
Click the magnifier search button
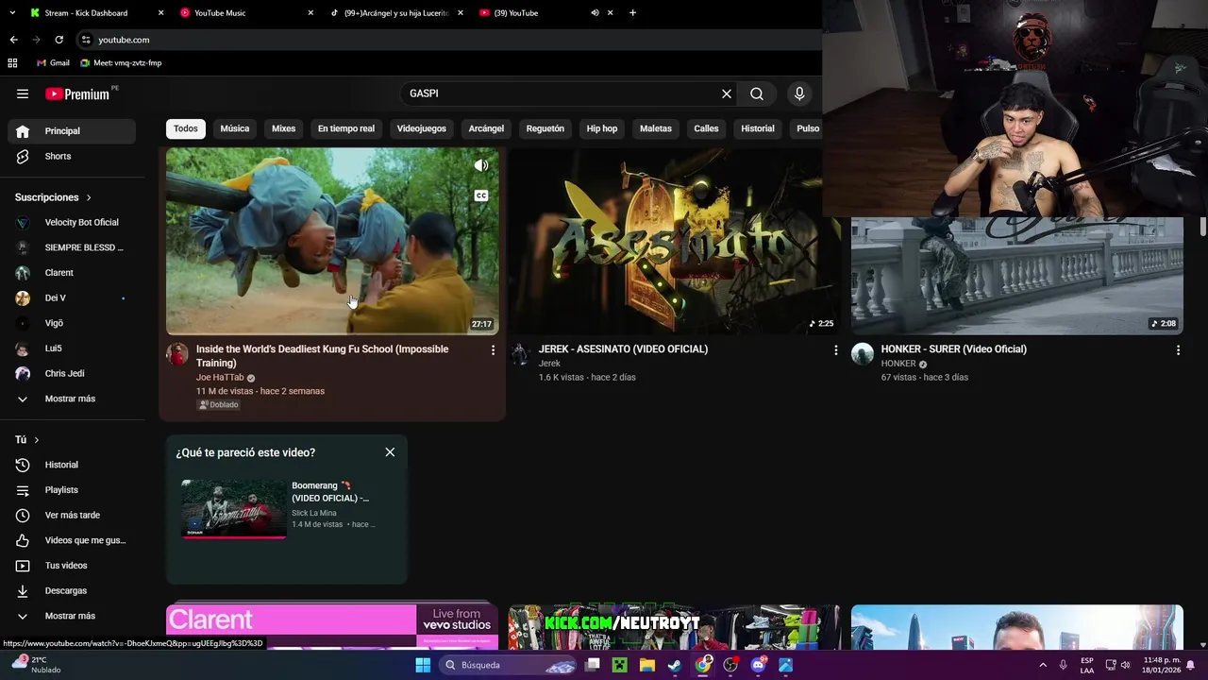(757, 93)
